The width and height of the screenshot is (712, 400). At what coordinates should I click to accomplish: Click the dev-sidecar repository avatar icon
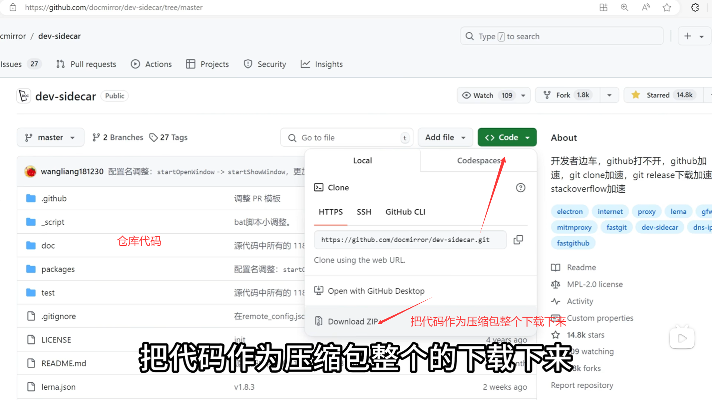coord(24,96)
